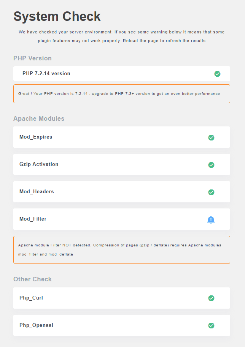Click the Gzip Activation label
This screenshot has width=245, height=347.
click(x=39, y=164)
